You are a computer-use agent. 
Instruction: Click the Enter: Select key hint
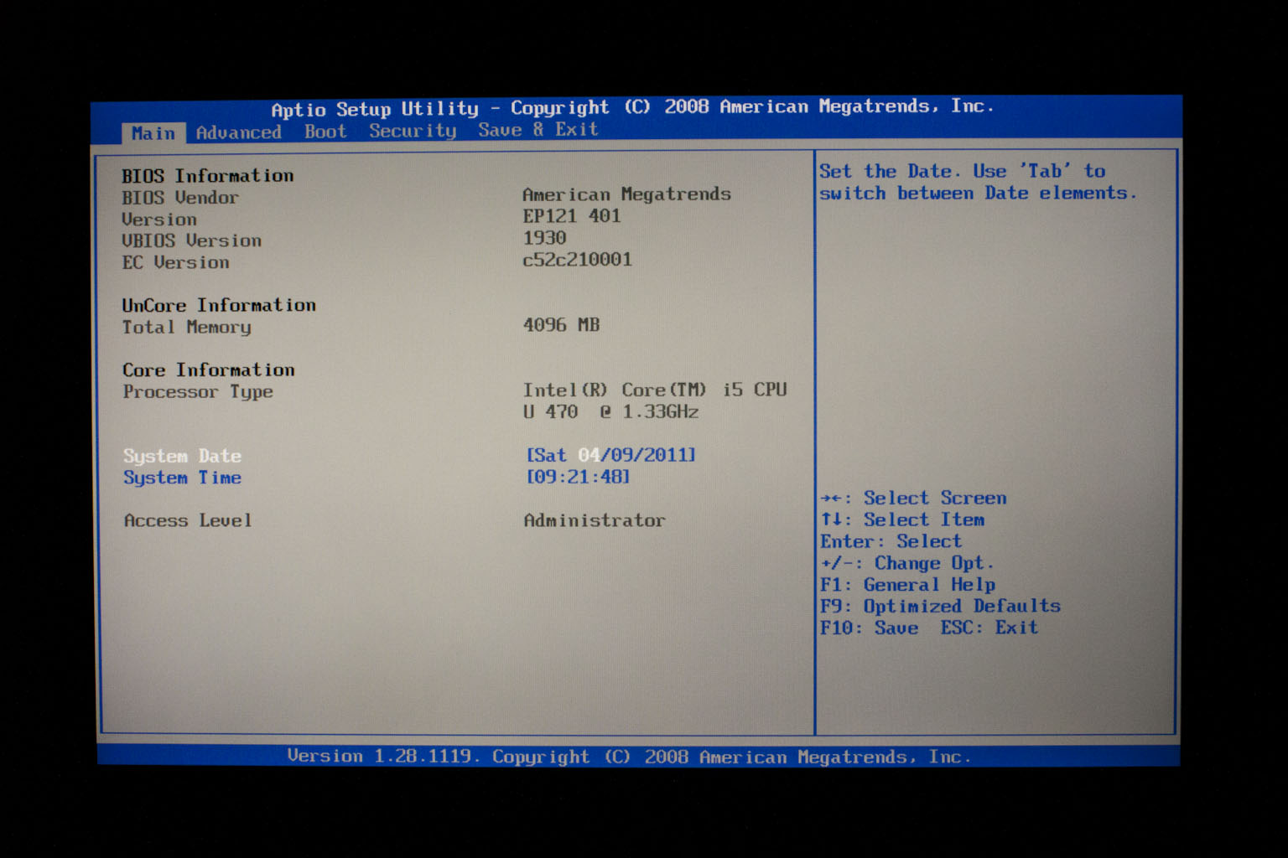pyautogui.click(x=891, y=541)
